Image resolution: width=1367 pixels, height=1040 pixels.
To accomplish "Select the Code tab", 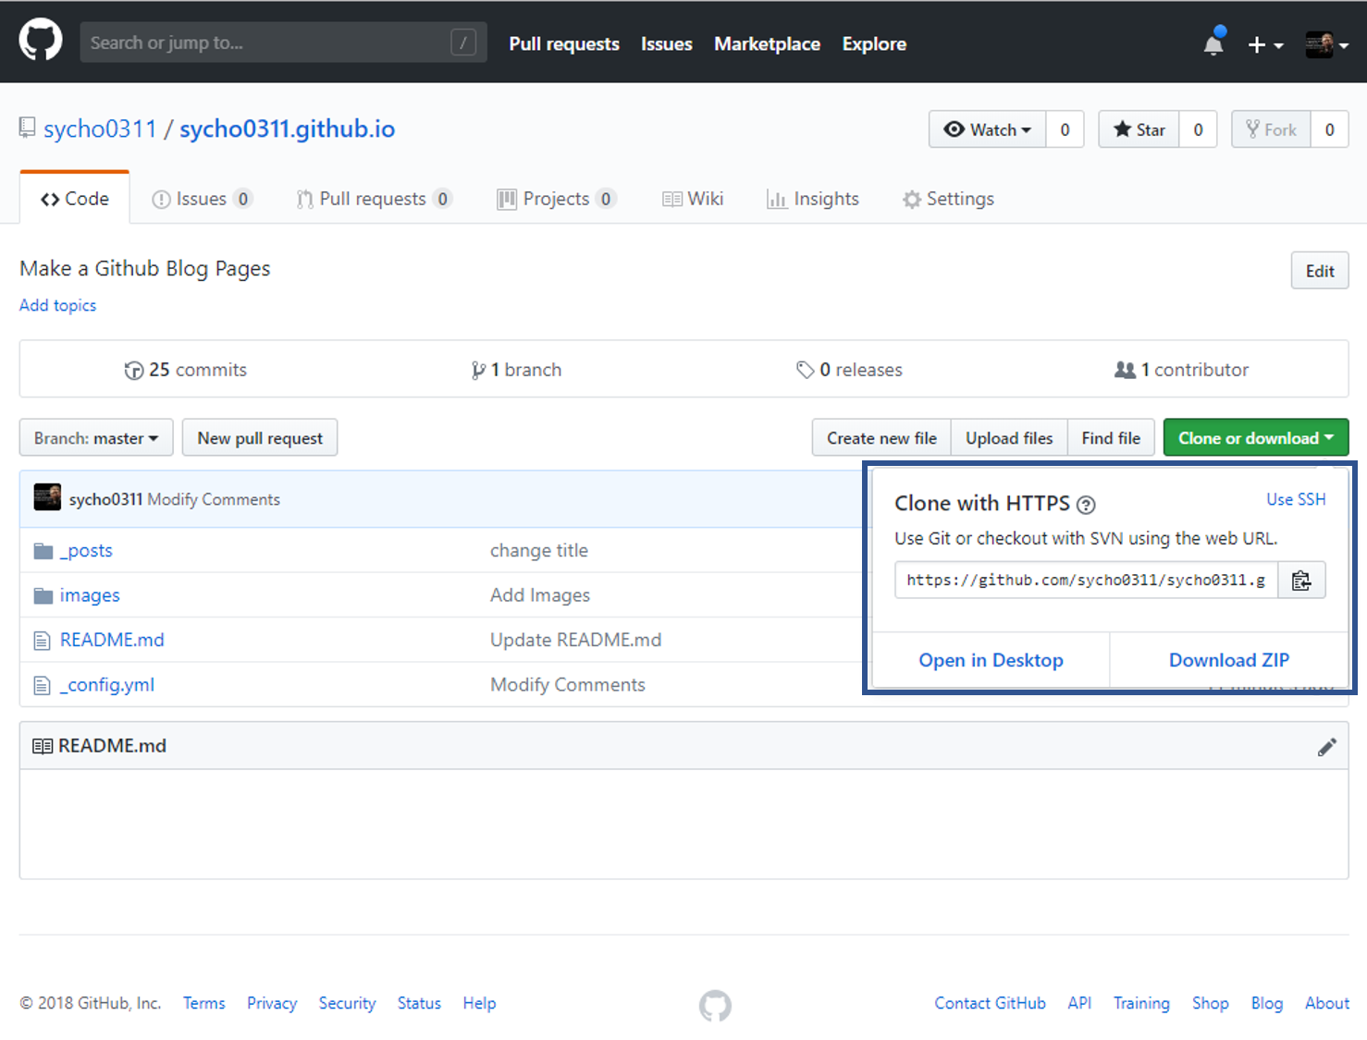I will point(75,199).
